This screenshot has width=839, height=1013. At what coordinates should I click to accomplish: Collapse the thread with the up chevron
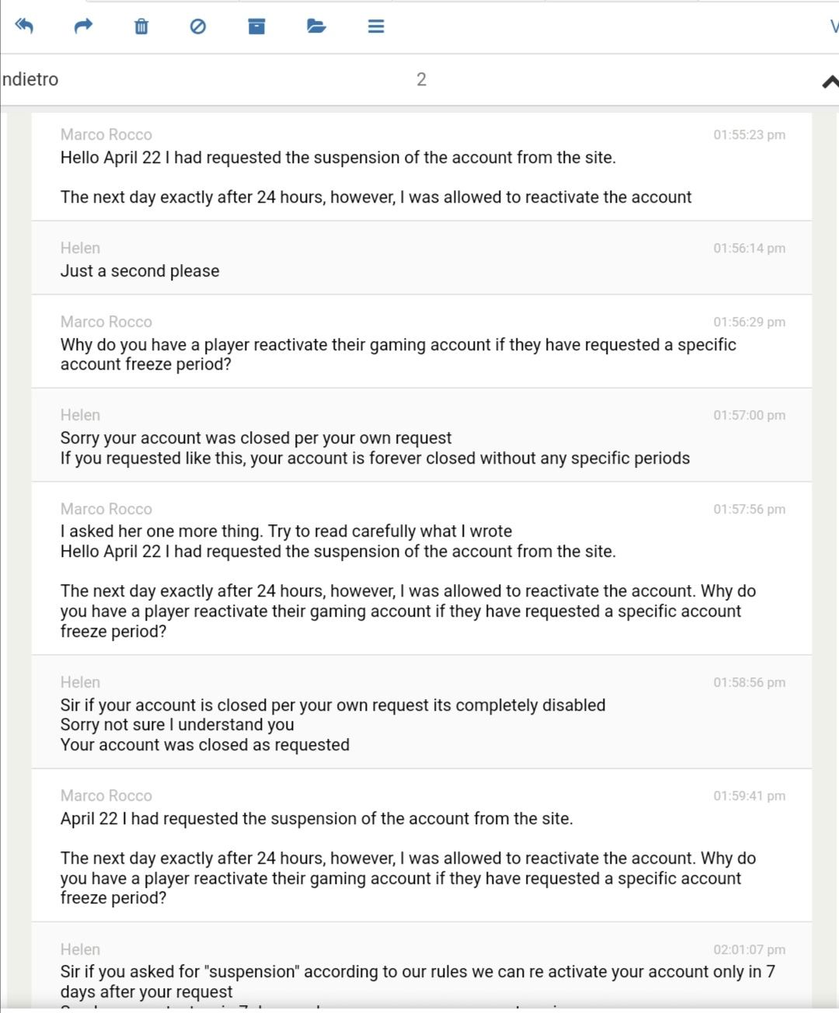click(829, 81)
